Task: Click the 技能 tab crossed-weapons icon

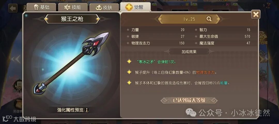Action: coord(67,7)
